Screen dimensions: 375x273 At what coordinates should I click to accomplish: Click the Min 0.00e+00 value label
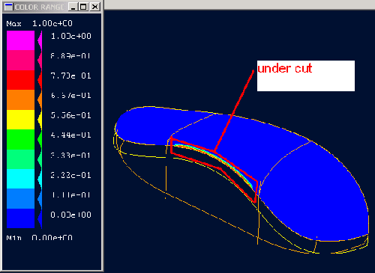pos(40,238)
